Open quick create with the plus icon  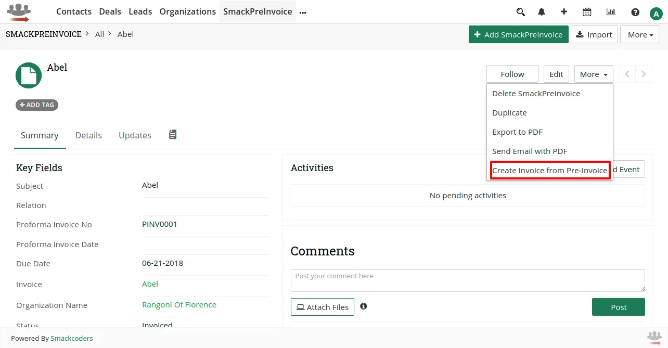click(x=564, y=11)
